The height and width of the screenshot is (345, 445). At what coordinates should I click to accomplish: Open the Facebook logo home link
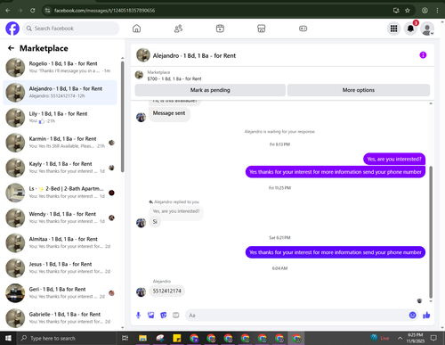tap(12, 29)
